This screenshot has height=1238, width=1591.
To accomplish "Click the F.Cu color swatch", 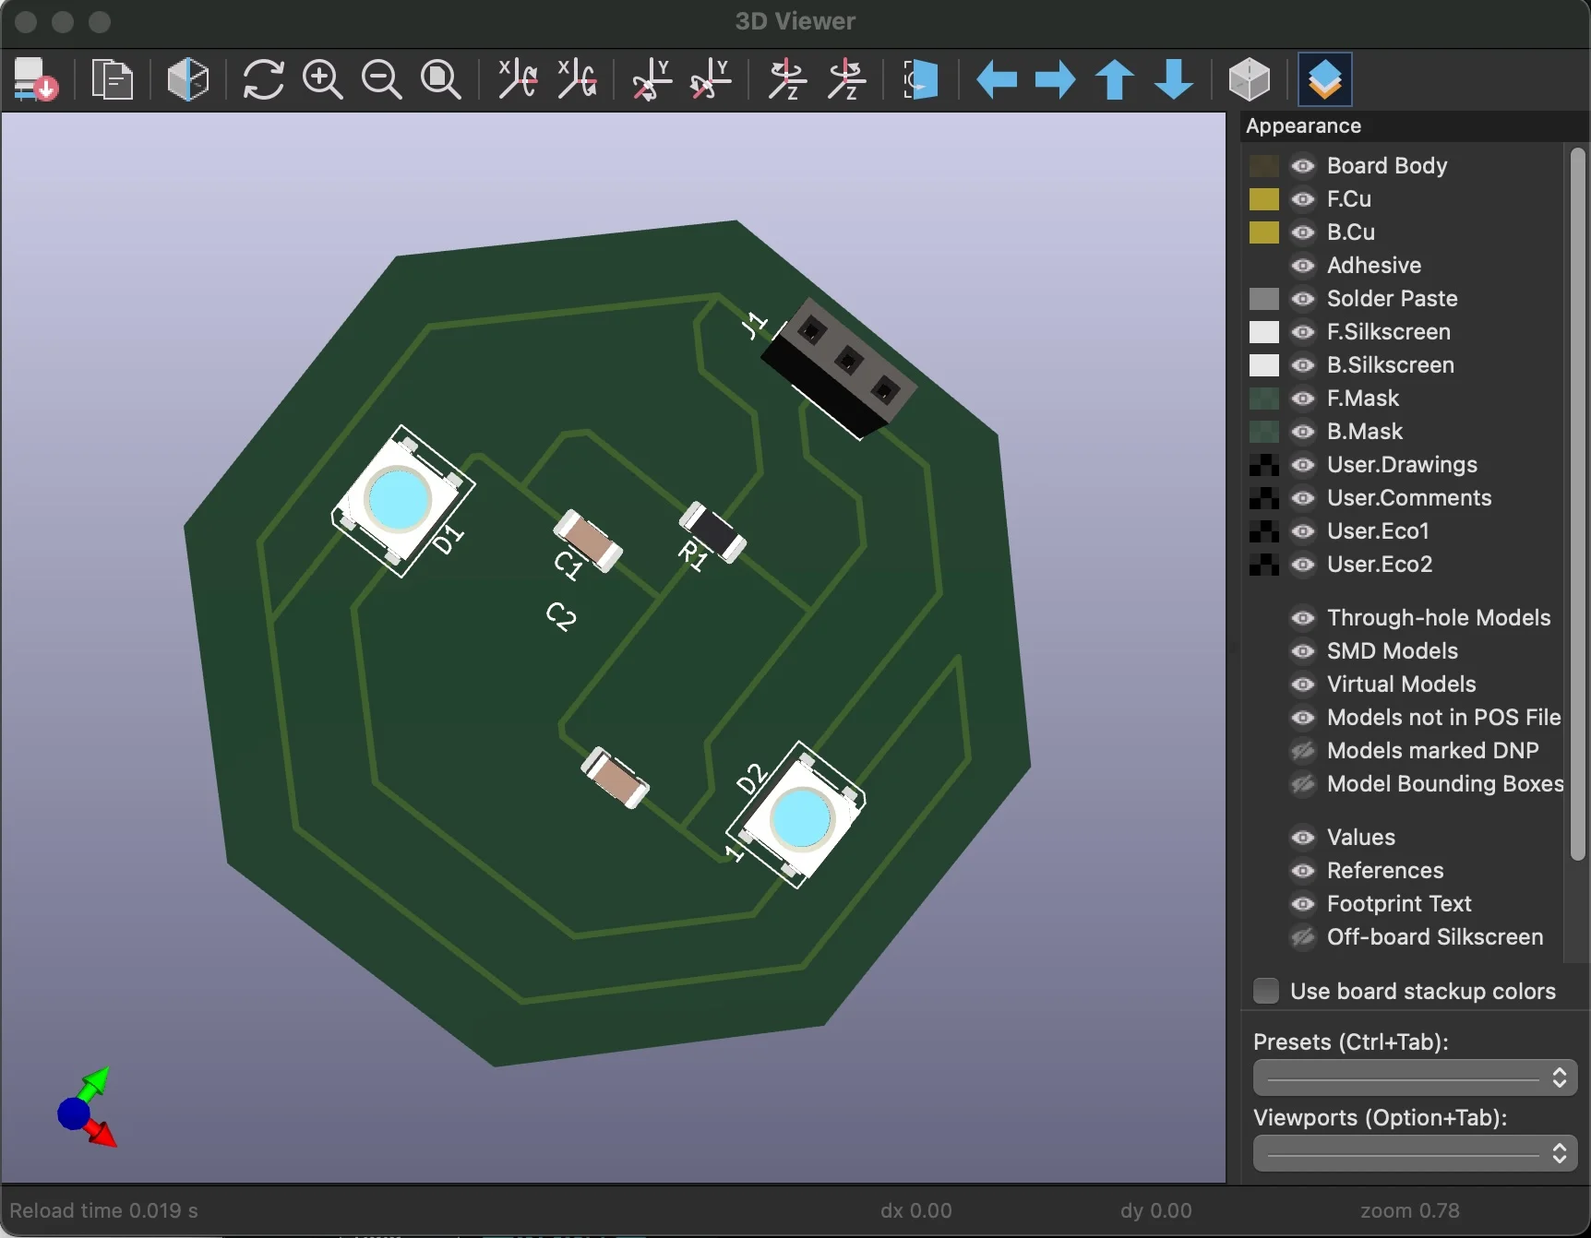I will point(1263,199).
